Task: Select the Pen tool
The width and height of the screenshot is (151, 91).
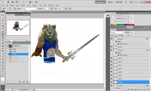Action: pyautogui.click(x=3, y=54)
